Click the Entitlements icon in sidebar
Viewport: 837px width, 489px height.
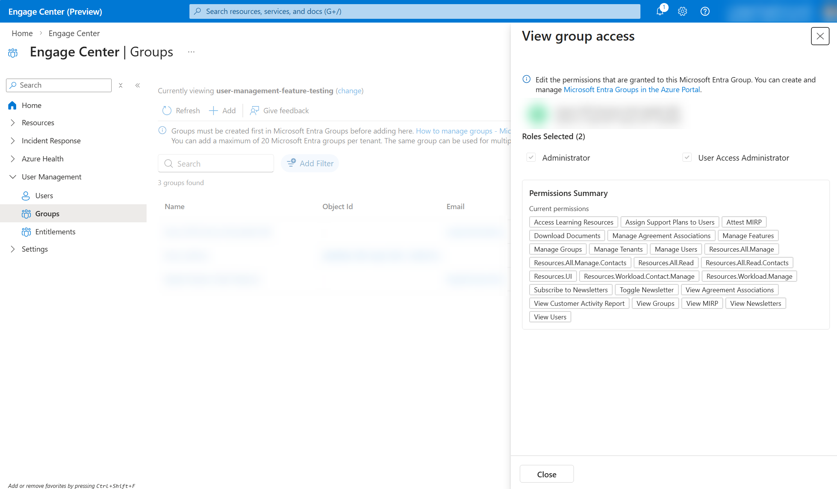tap(26, 232)
